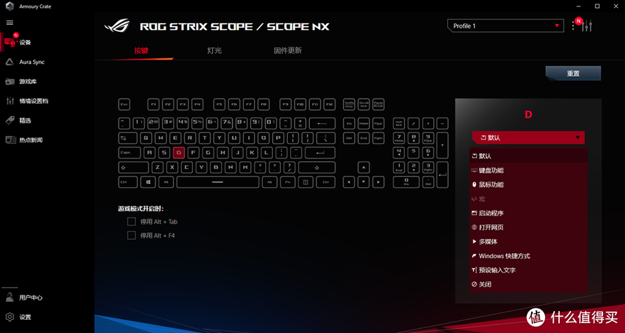Select the context menu key
Screen dimensions: 625x333
[306, 182]
